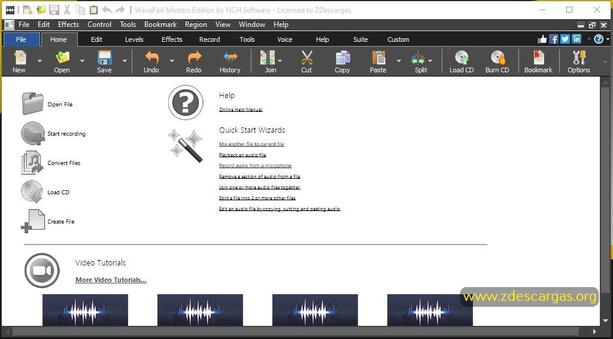Click the Bookmark toolbar icon
Image resolution: width=613 pixels, height=339 pixels.
[538, 58]
